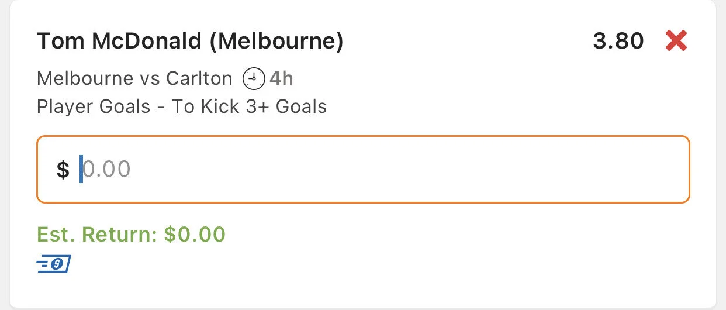Click the 3.80 odds value
Viewport: 726px width, 310px height.
click(618, 42)
